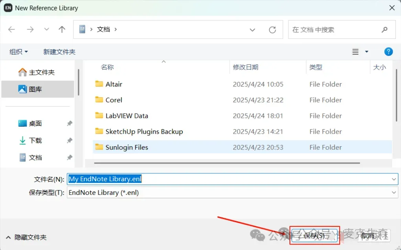This screenshot has width=401, height=250.
Task: Sort by the 修改日期 column header
Action: (245, 67)
